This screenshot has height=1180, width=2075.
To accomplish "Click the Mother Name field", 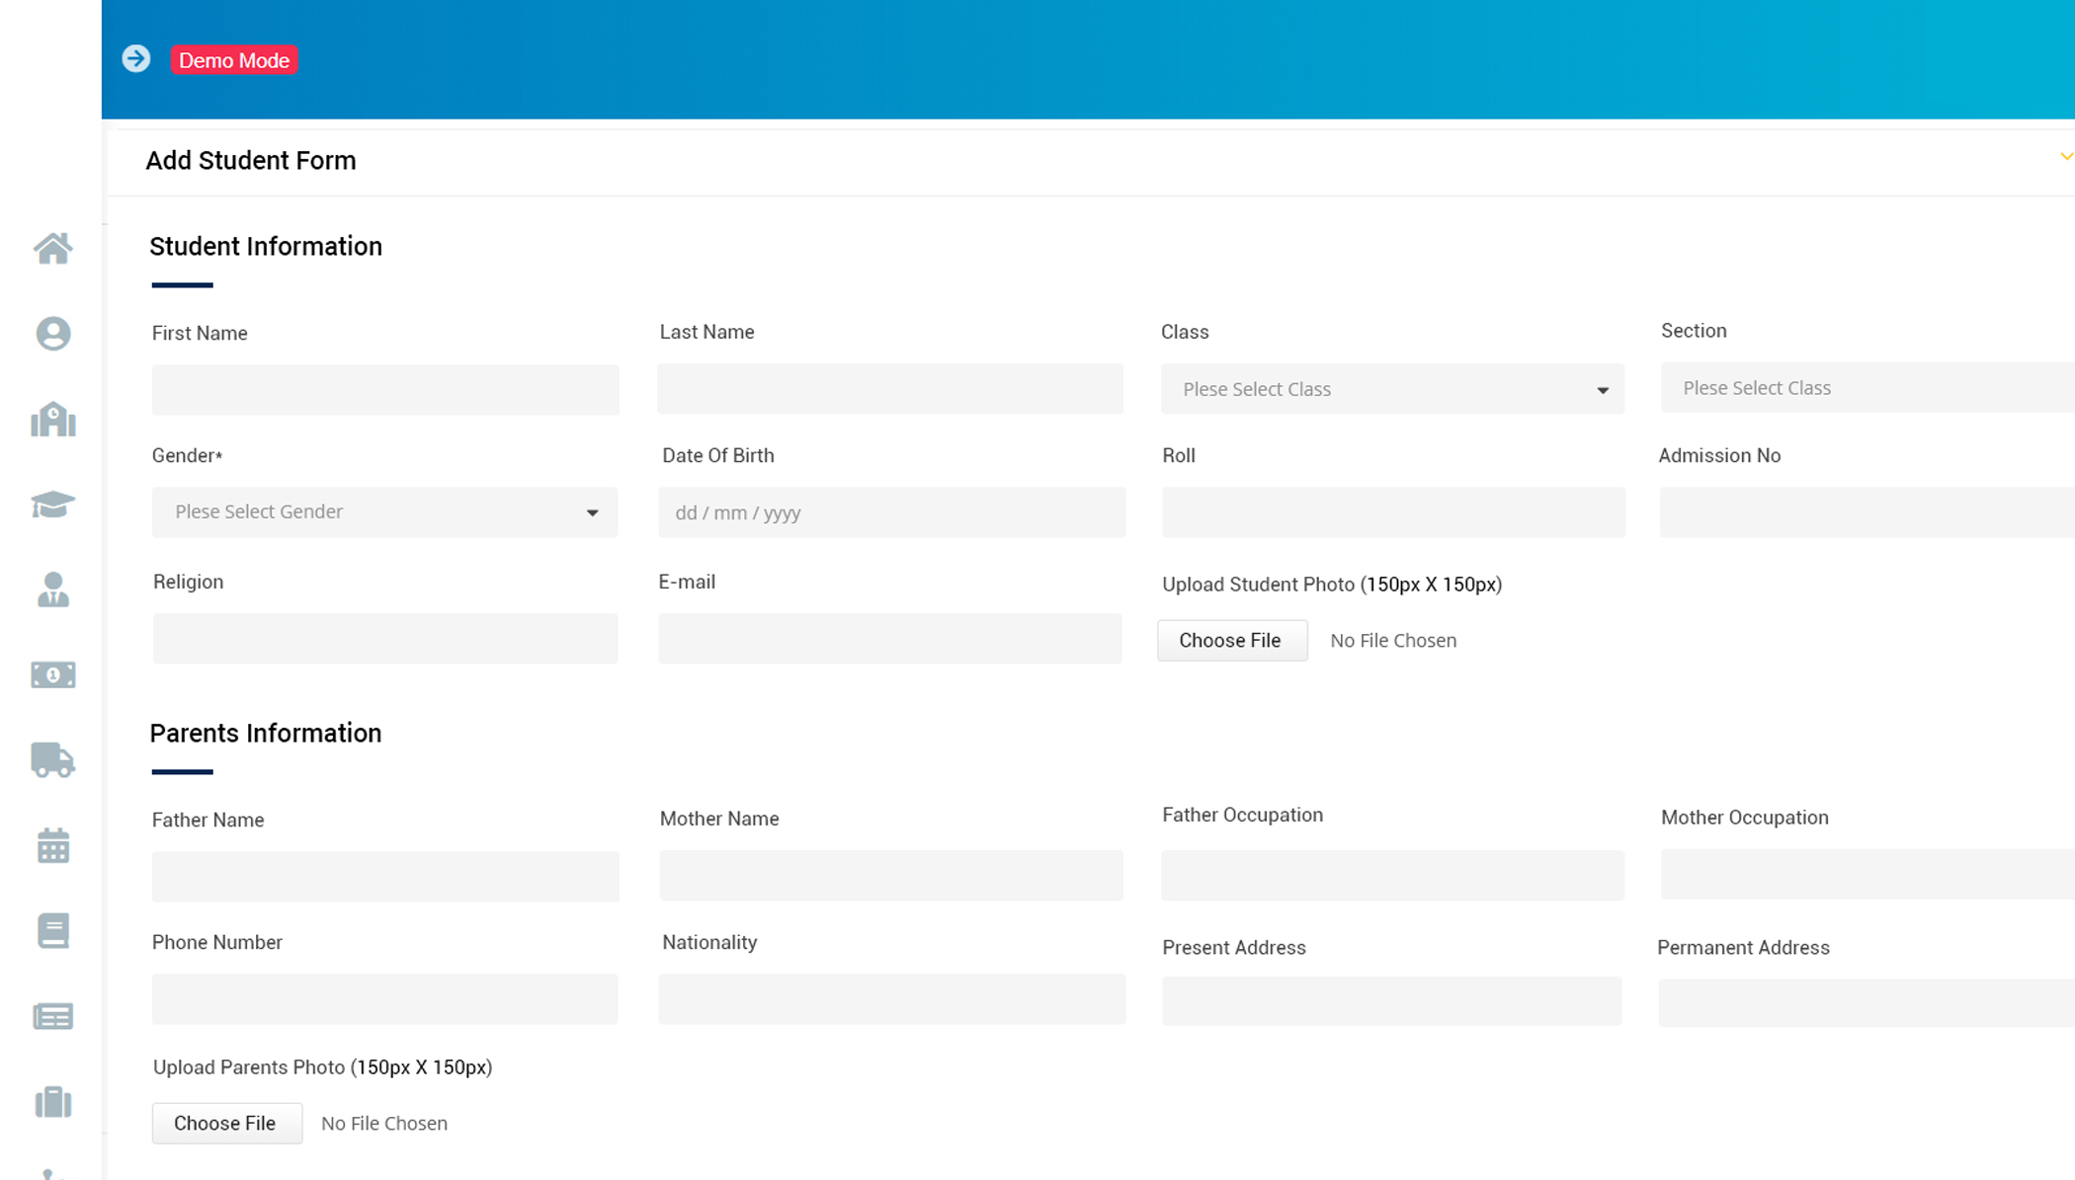I will (x=891, y=875).
